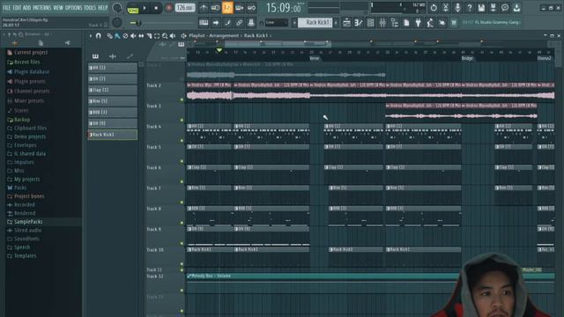Enable typing keyboard to piano icon

click(x=204, y=23)
